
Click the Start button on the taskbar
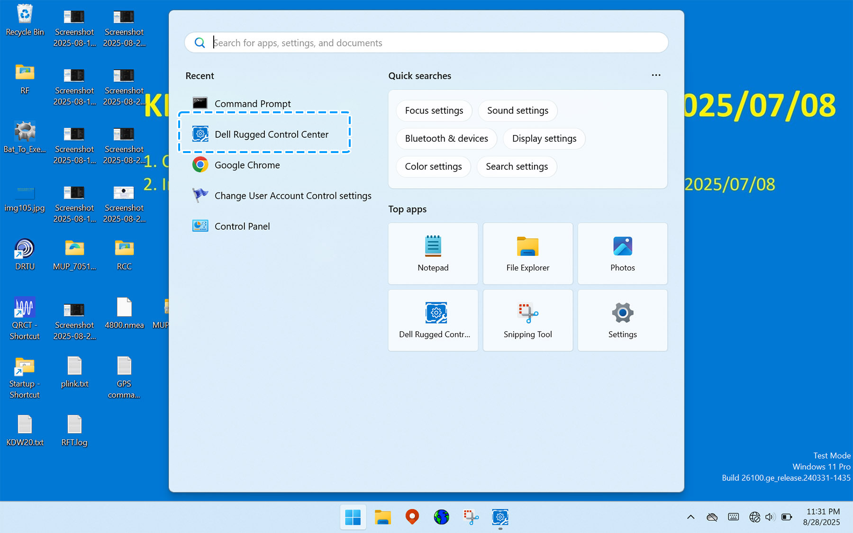(x=353, y=517)
